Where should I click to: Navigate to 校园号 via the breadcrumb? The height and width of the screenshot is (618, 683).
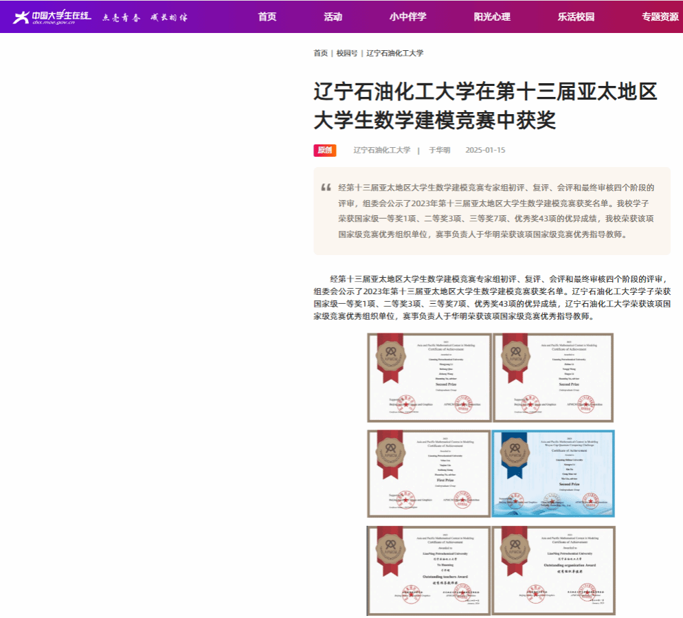(x=346, y=53)
